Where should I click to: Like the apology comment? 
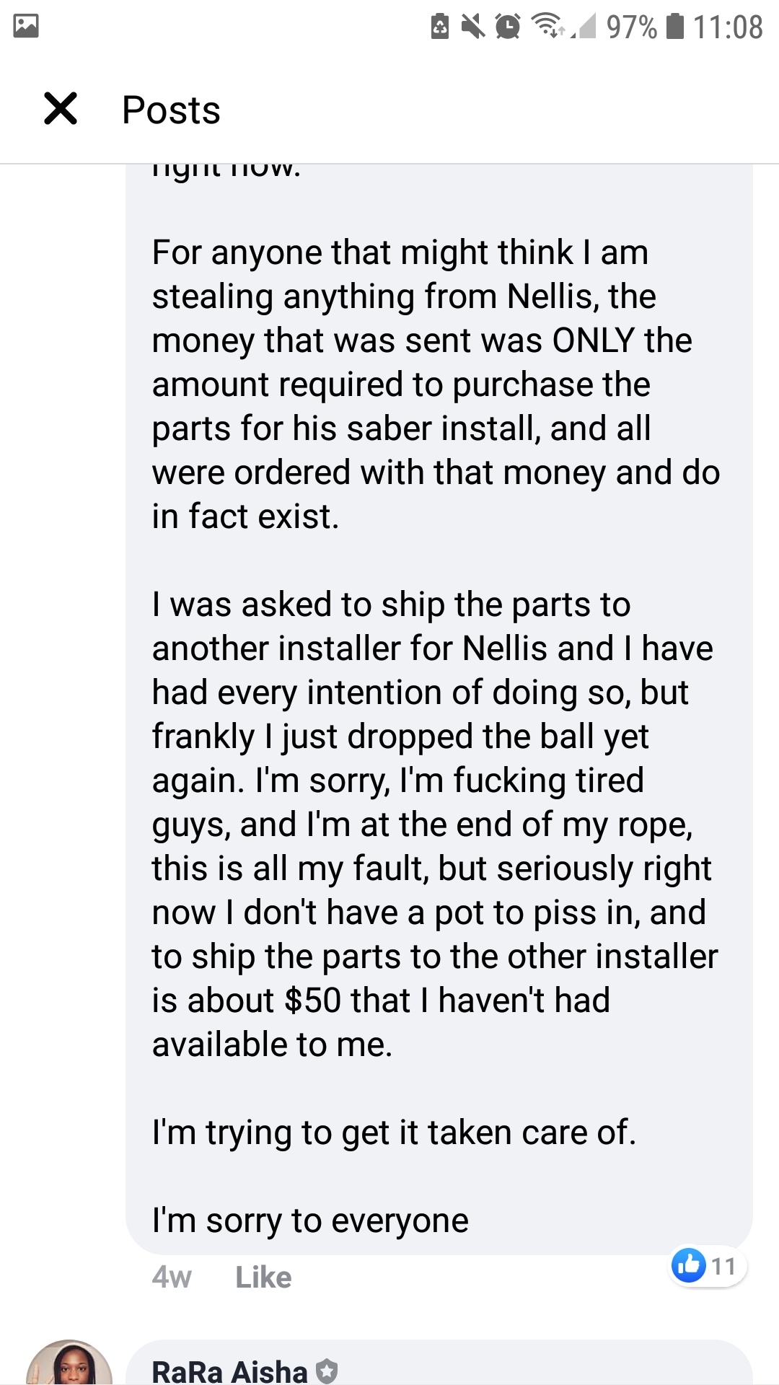tap(263, 1278)
